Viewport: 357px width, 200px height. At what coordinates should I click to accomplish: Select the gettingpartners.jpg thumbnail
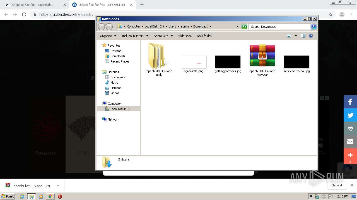pos(228,62)
